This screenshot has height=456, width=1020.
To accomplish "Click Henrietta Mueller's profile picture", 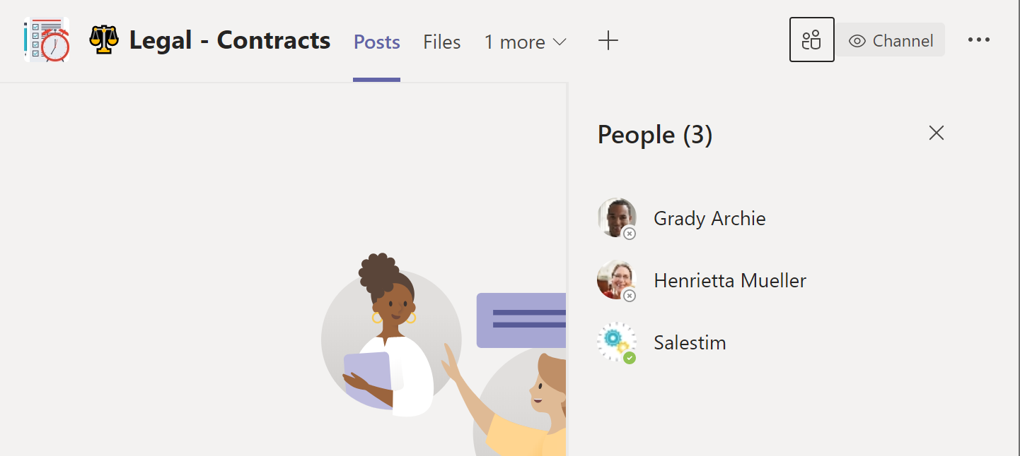I will [615, 279].
